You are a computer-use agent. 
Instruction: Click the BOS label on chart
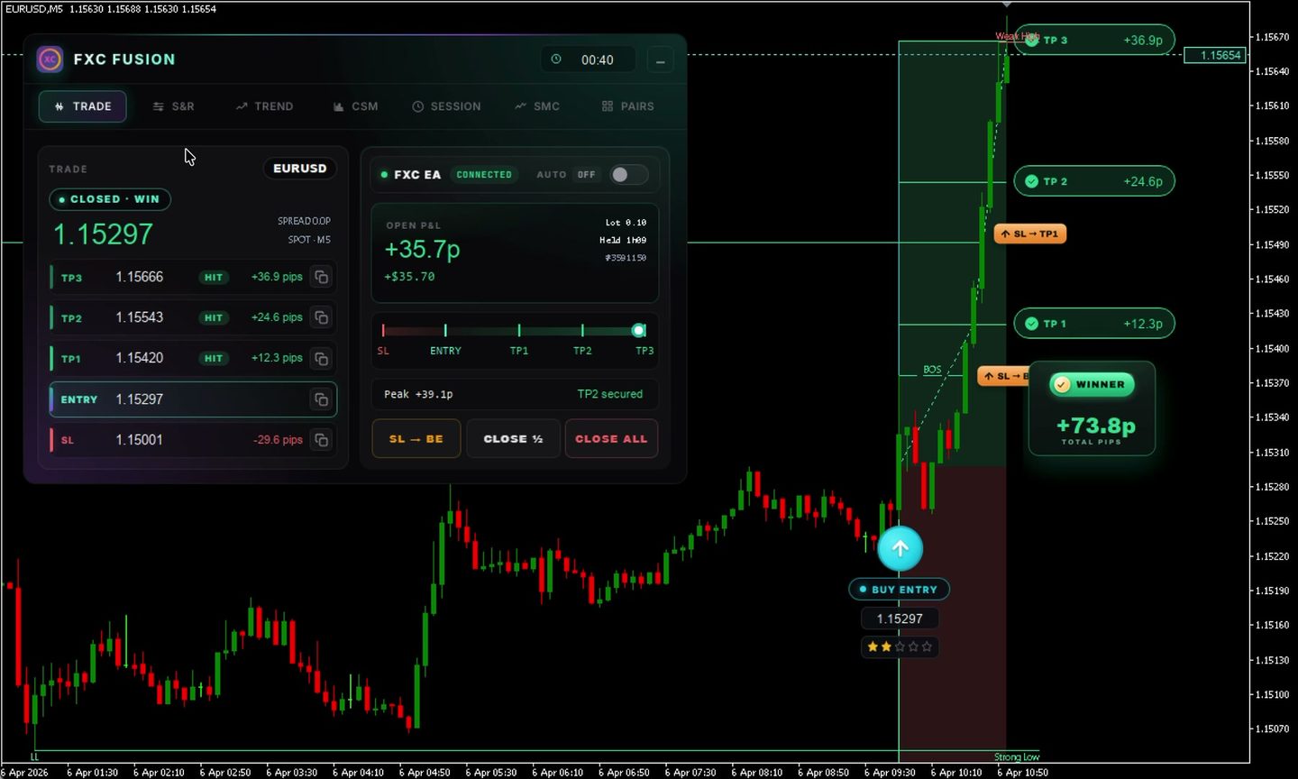(x=932, y=370)
